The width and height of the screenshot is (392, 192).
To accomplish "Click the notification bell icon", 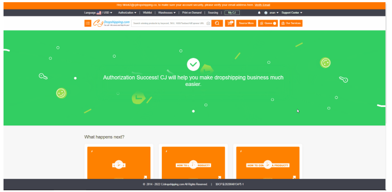I will click(259, 13).
